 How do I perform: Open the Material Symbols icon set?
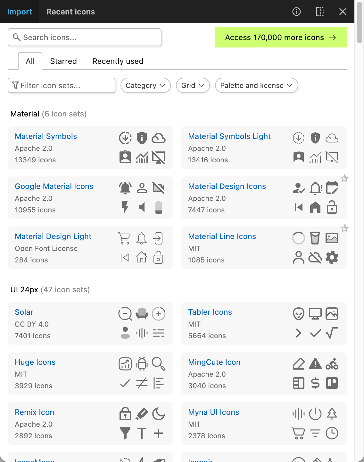[46, 136]
